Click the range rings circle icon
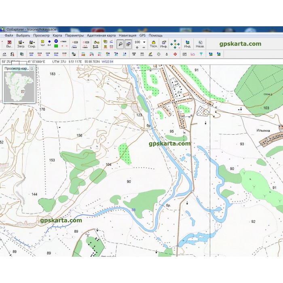283x283 pixels. coord(158,54)
